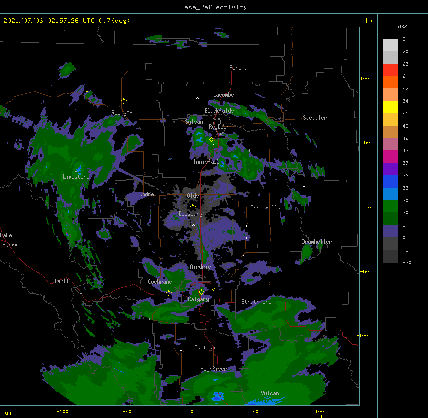Click the ThreeHills label

coord(265,208)
